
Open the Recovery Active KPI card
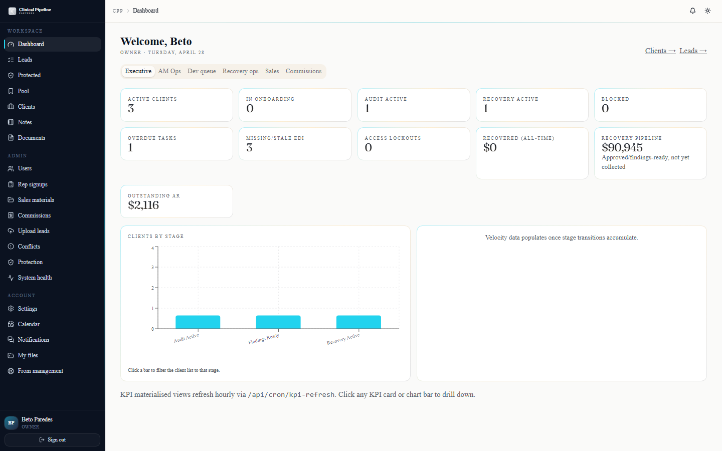pos(532,105)
